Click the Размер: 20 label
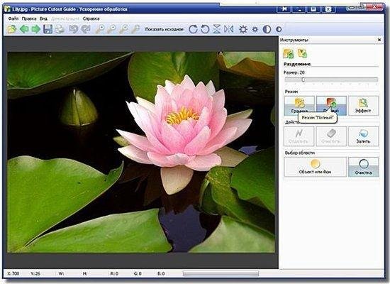 pyautogui.click(x=294, y=72)
